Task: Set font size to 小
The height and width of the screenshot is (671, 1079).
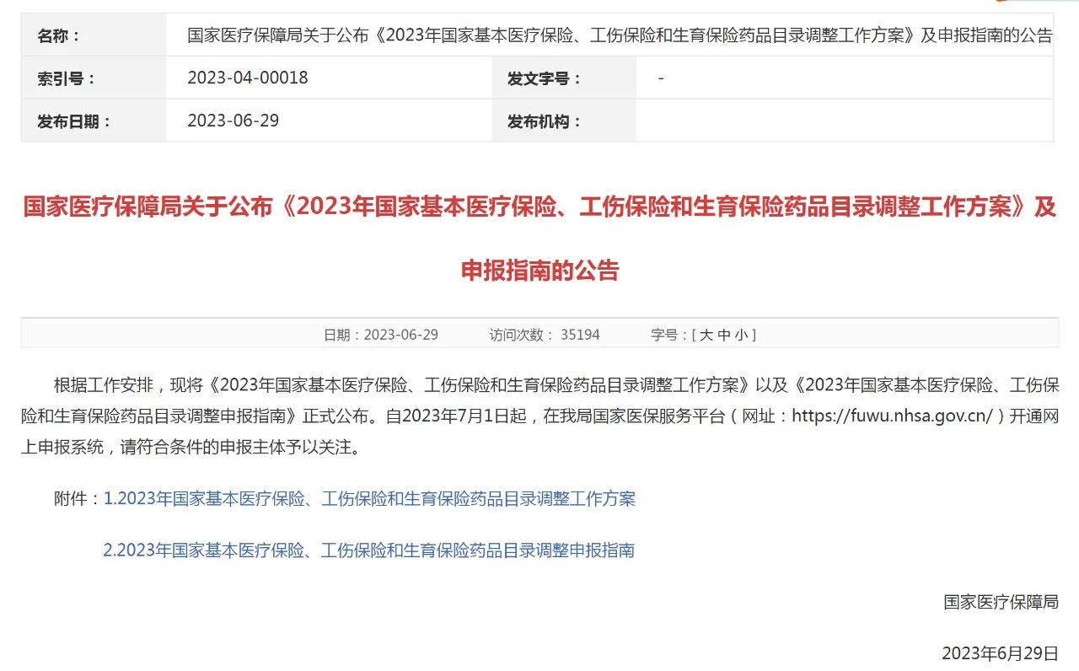Action: pyautogui.click(x=741, y=335)
